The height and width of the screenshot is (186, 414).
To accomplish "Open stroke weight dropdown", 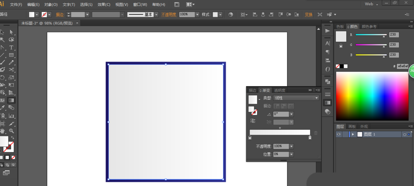I will coord(87,14).
